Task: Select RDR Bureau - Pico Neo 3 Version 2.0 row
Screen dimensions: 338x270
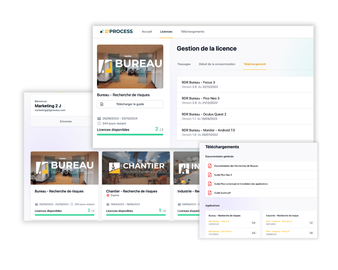Action: (245, 100)
